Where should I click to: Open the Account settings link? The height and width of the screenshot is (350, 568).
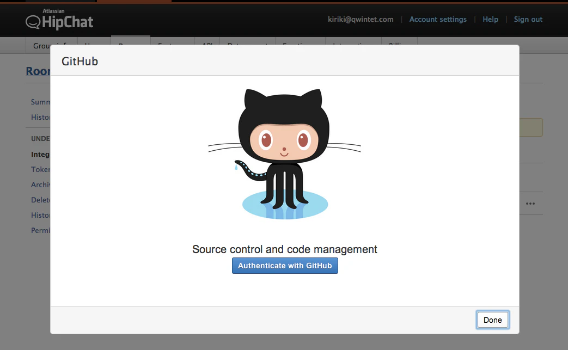tap(438, 20)
